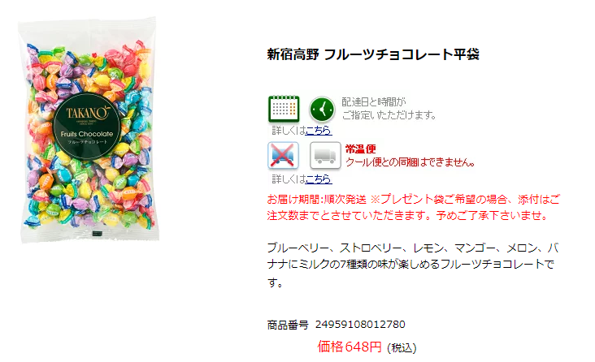Click the green clock delivery time icon
595x362 pixels.
322,110
